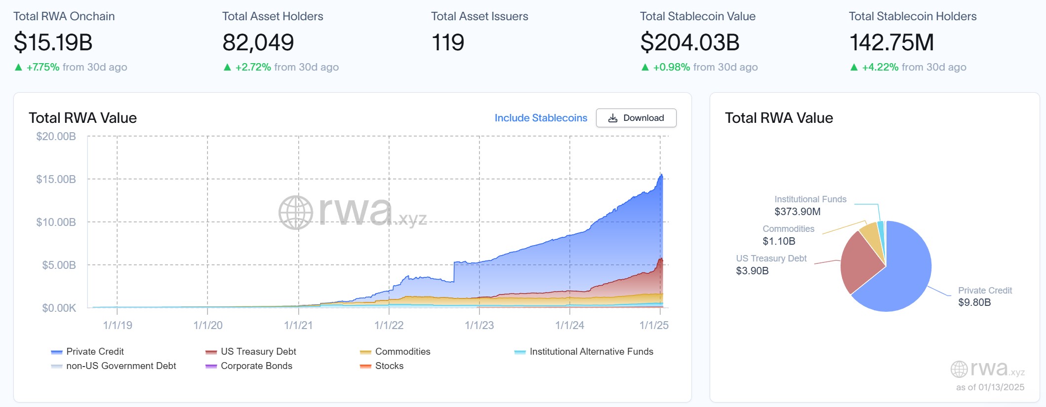
Task: Toggle Private Credit legend series
Action: click(x=95, y=351)
